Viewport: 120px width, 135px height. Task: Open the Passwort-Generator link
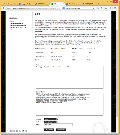coord(18,26)
